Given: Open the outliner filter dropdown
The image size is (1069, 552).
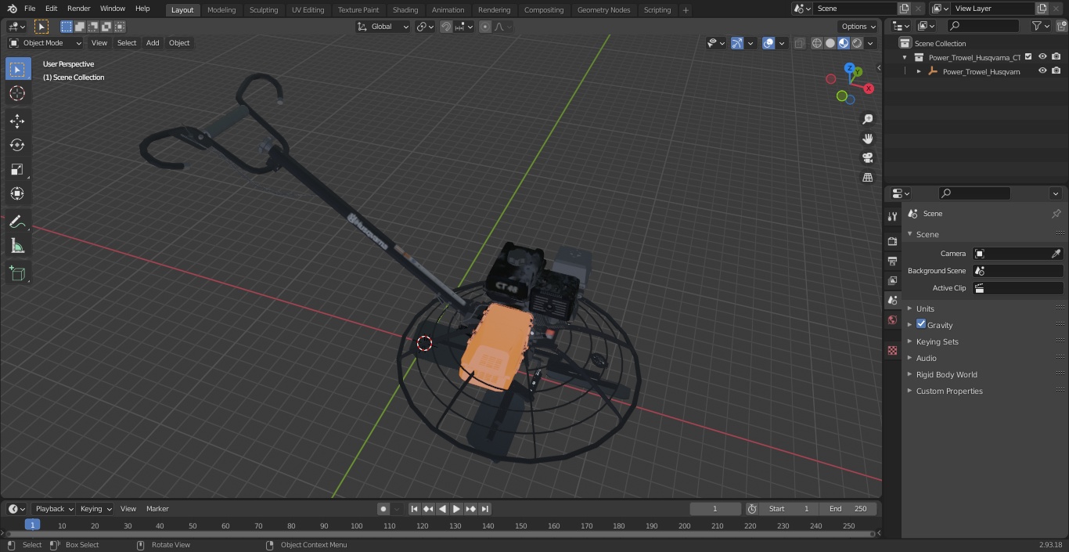Looking at the screenshot, I should click(1040, 26).
